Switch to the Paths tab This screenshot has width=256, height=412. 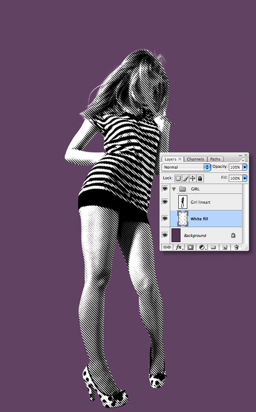tap(215, 159)
